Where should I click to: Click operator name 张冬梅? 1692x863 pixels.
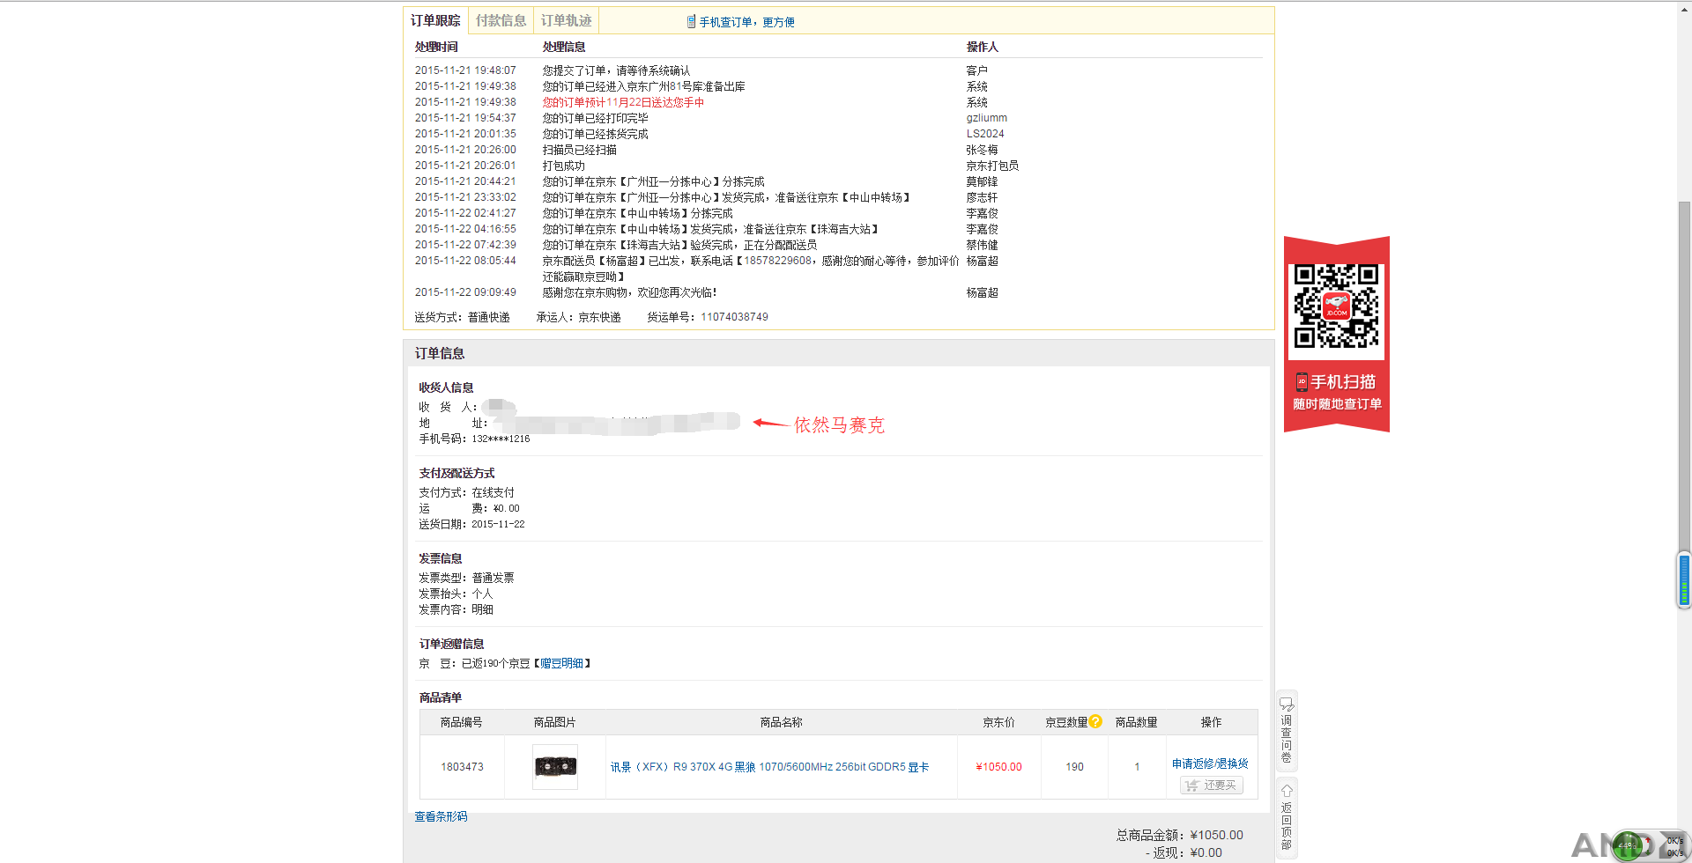click(982, 150)
